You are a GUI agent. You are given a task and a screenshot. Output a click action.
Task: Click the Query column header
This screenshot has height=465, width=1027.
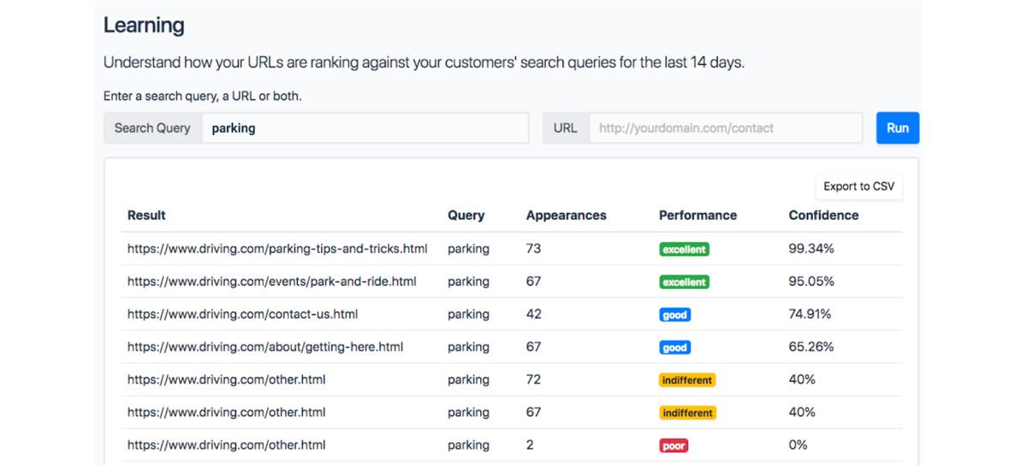466,215
